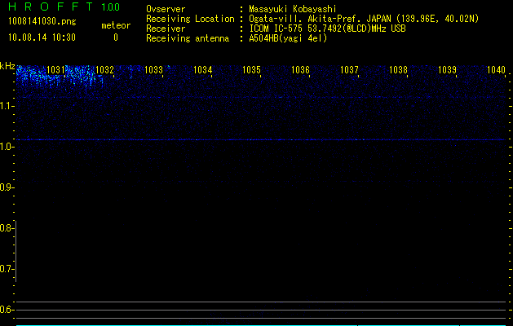This screenshot has width=513, height=326.
Task: Click the 1035 time marker
Action: pyautogui.click(x=251, y=70)
